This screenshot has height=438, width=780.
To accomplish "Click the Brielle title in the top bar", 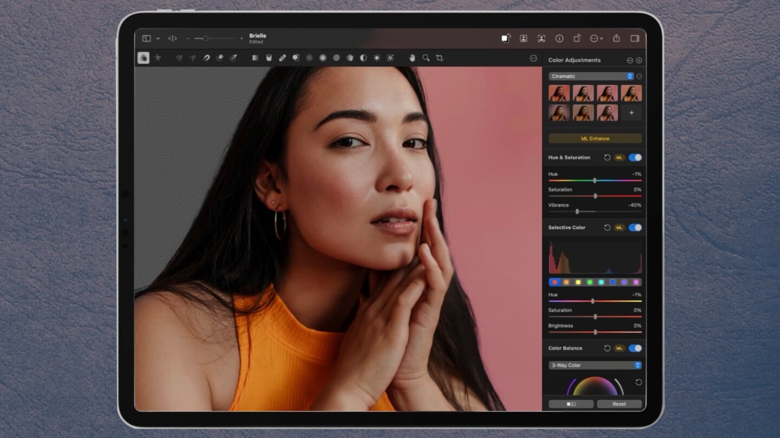I will [257, 36].
